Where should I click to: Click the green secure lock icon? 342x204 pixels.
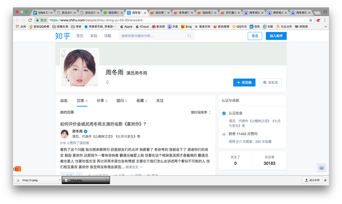coord(37,20)
